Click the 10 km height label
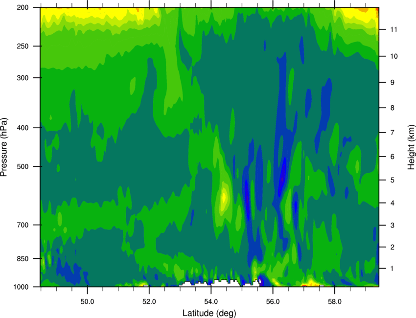Screen dimensions: 416x318 (394, 56)
